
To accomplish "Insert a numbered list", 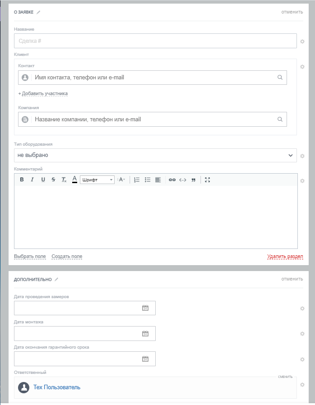I will (x=137, y=179).
